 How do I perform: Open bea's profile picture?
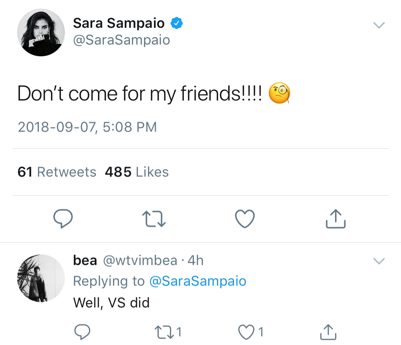pyautogui.click(x=41, y=278)
